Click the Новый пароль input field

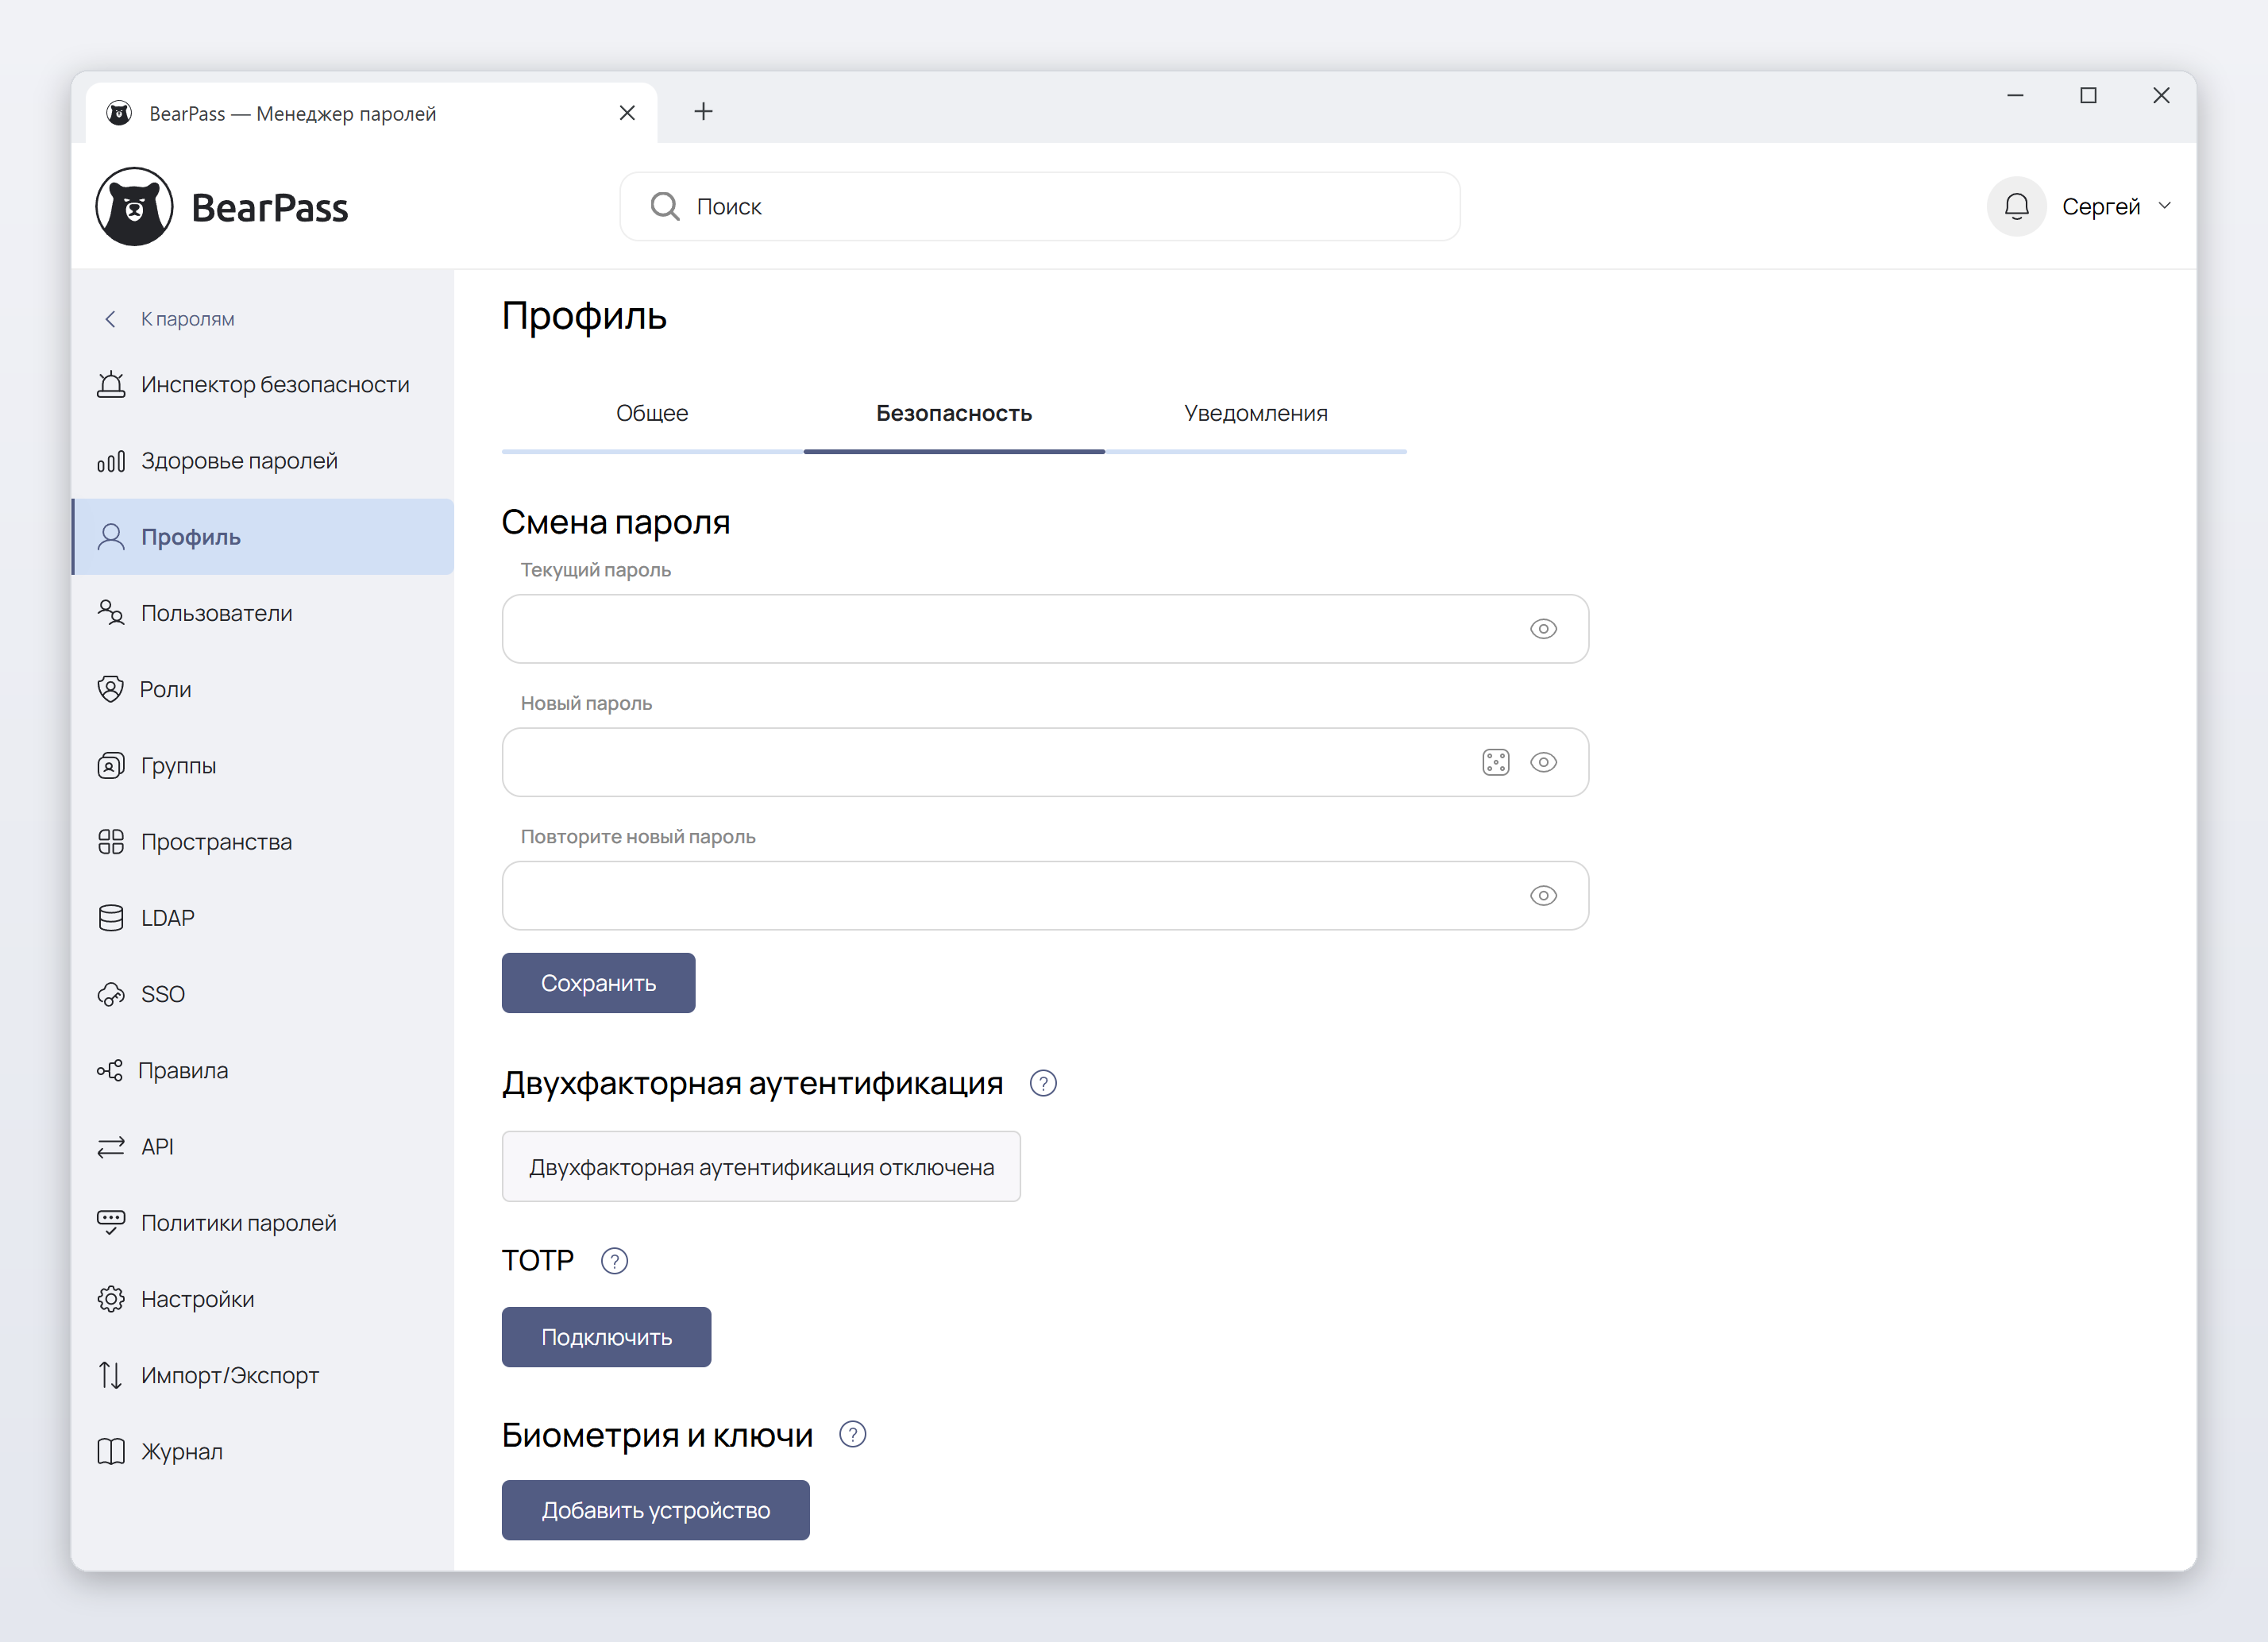[x=1045, y=763]
